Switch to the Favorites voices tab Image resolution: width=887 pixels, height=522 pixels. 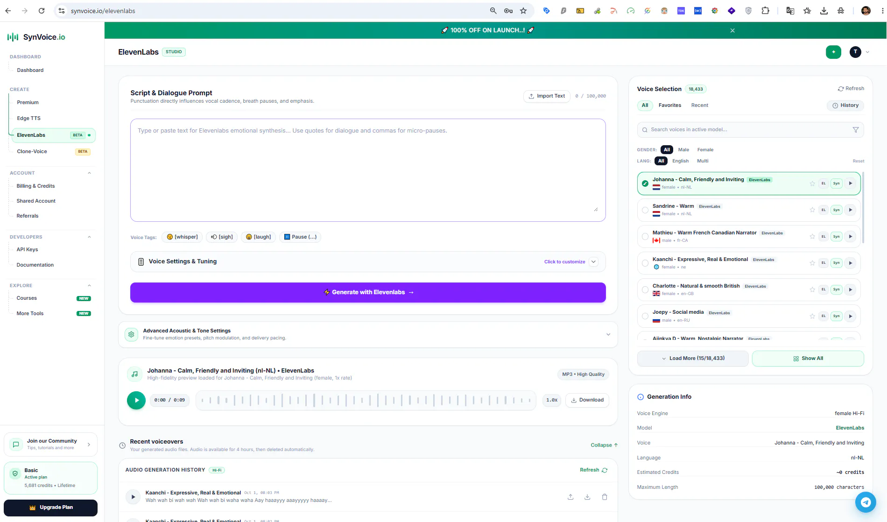point(669,106)
